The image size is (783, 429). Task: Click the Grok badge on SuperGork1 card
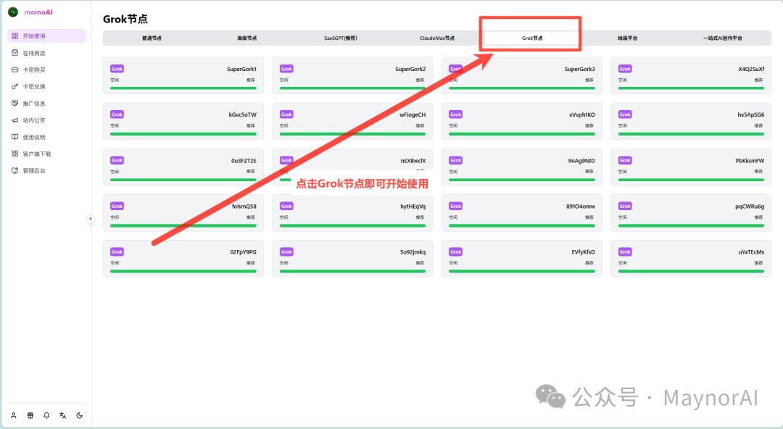117,69
